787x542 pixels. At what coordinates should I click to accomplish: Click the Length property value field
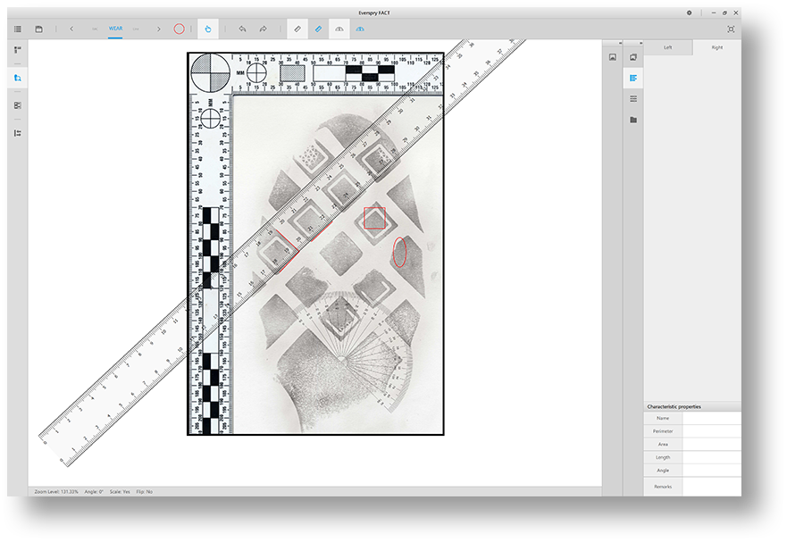712,457
